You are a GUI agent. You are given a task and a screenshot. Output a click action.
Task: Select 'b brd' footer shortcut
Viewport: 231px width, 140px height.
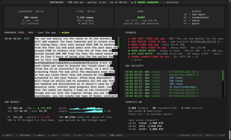(x=102, y=135)
